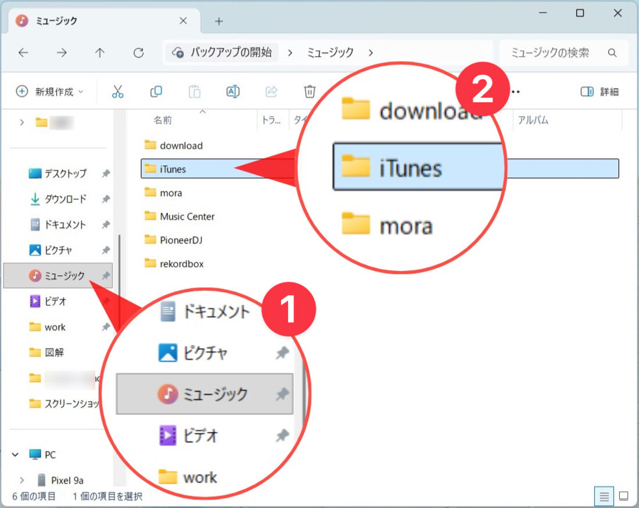Unpin ピクチャ using its pin icon
The width and height of the screenshot is (639, 508).
(106, 250)
